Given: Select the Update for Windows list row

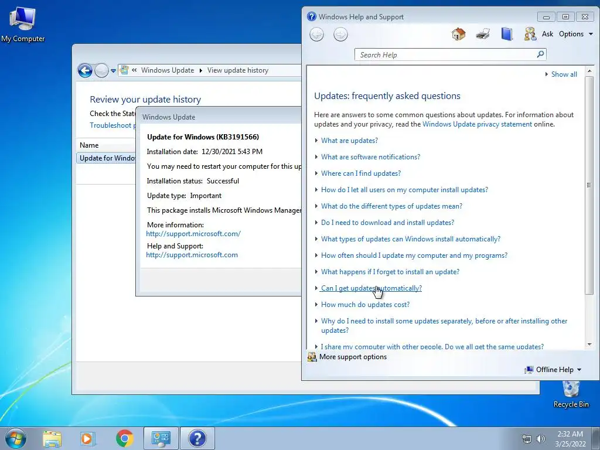Looking at the screenshot, I should (106, 158).
